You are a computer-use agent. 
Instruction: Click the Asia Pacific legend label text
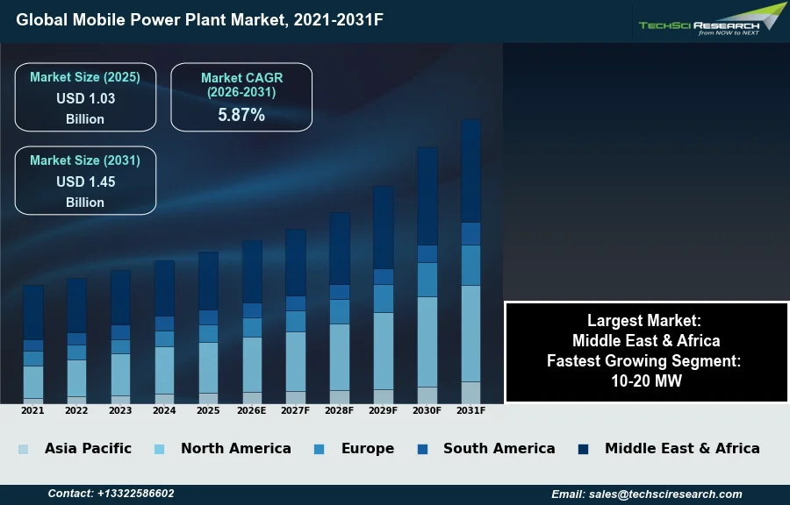88,449
